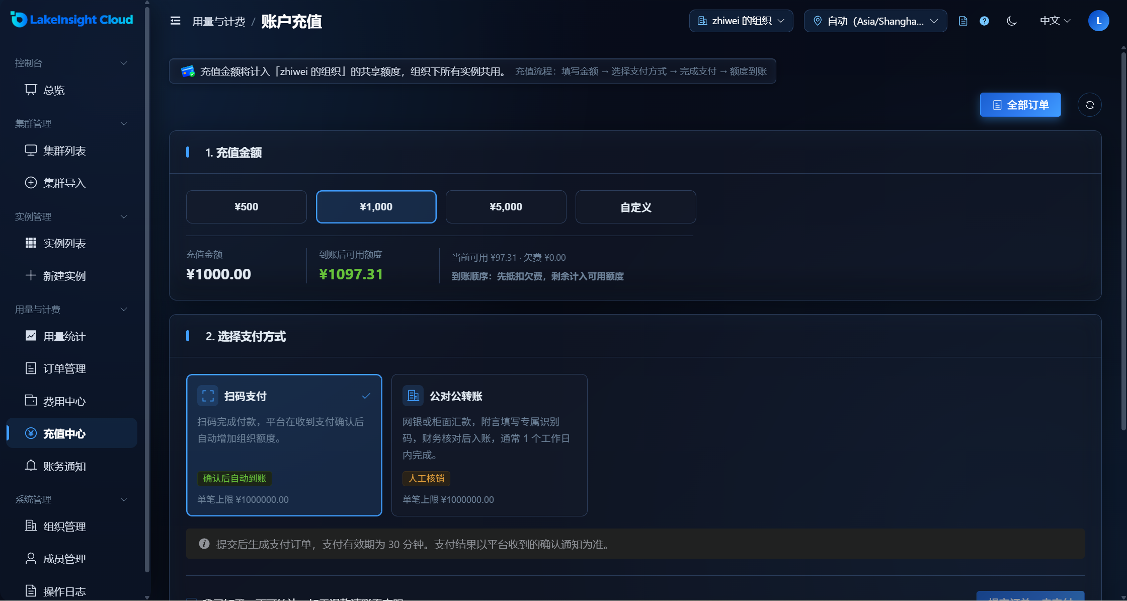Collapse the 用量与计费 sidebar group

[x=72, y=309]
